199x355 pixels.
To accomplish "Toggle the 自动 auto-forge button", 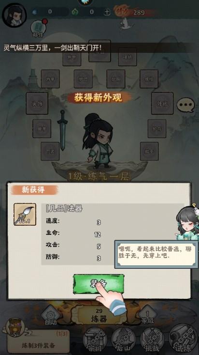I will pyautogui.click(x=51, y=315).
